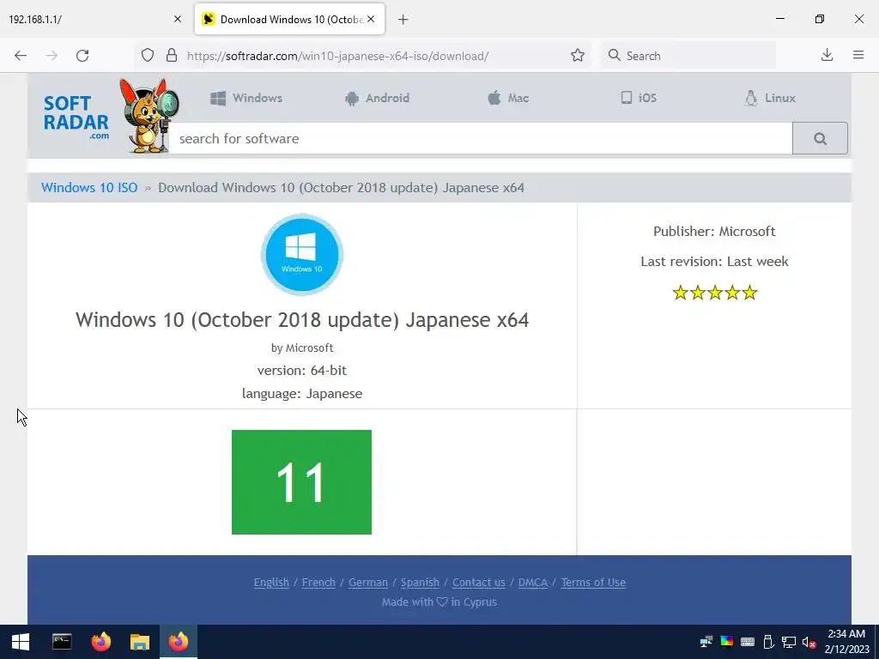Switch site language to French

coord(318,583)
